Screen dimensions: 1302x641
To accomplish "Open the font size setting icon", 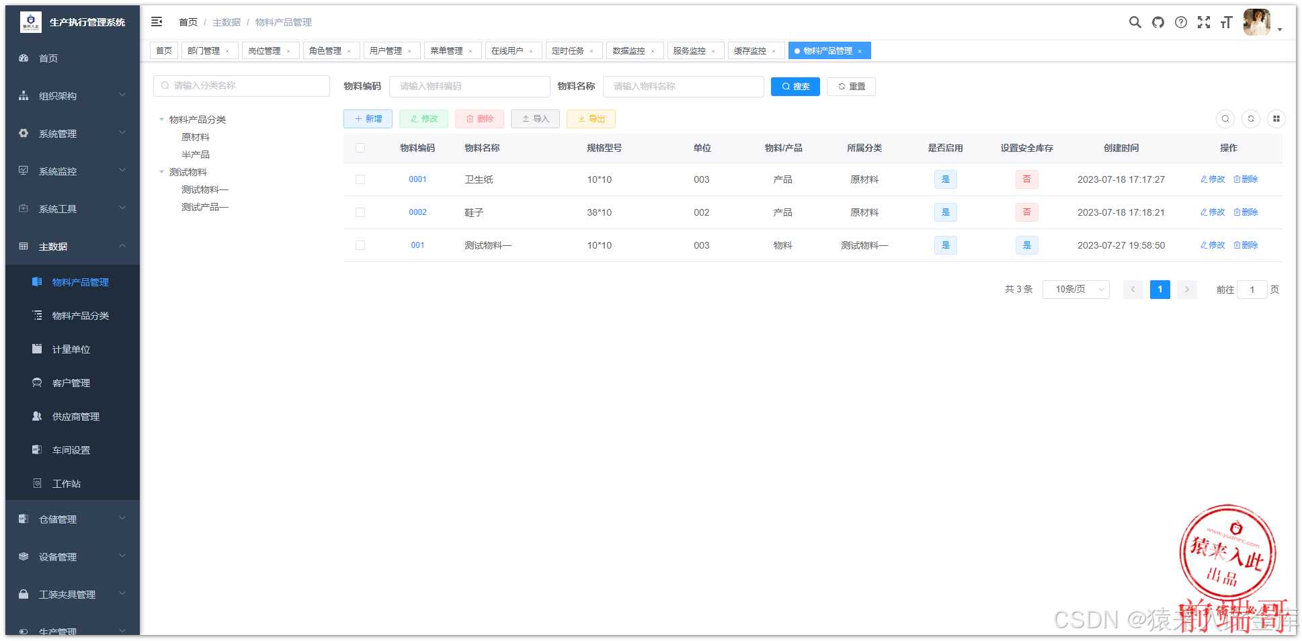I will tap(1226, 22).
